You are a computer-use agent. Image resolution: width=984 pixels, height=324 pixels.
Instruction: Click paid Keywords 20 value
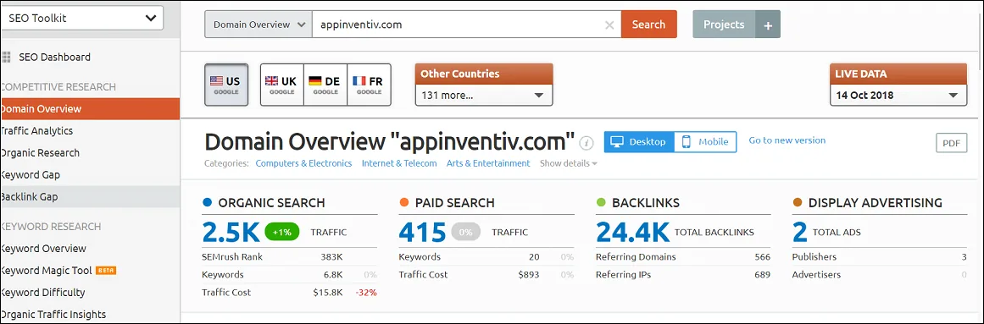(535, 257)
